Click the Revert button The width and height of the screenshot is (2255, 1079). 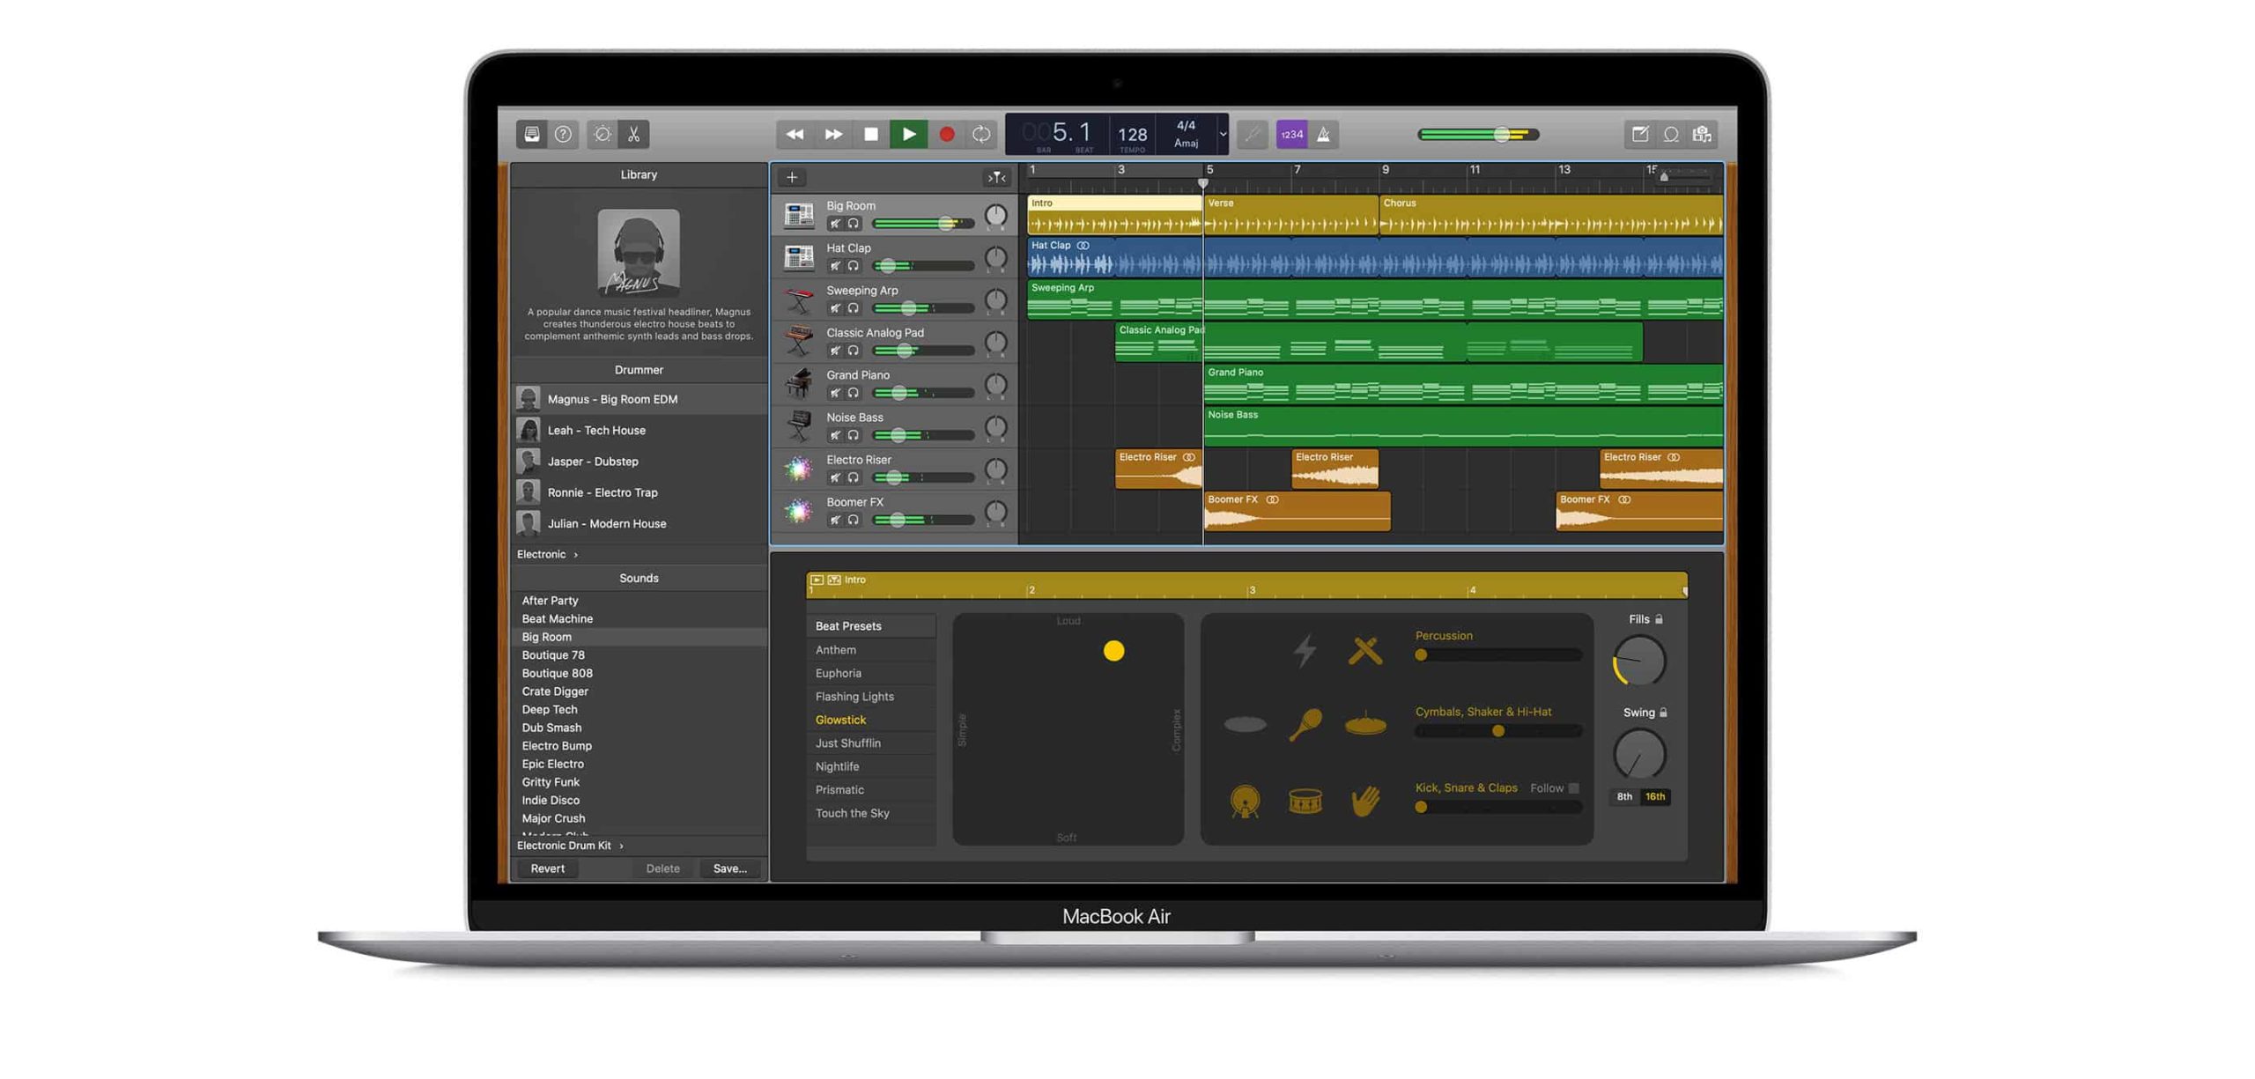tap(547, 868)
